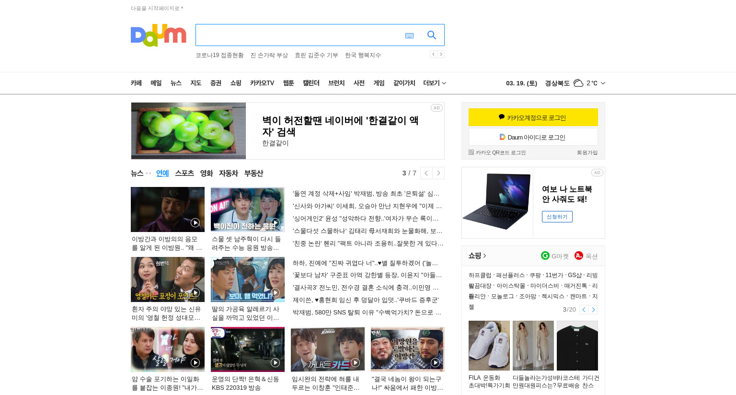Open the 같이가치 menu item
This screenshot has height=395, width=736.
pyautogui.click(x=404, y=83)
